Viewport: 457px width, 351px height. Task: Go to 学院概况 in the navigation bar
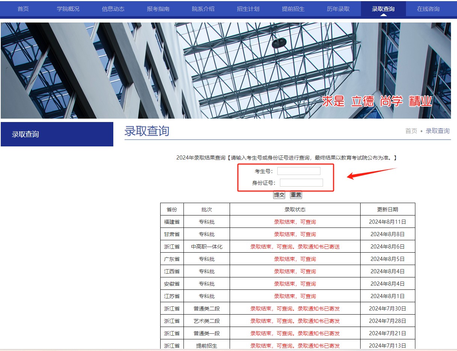point(68,9)
